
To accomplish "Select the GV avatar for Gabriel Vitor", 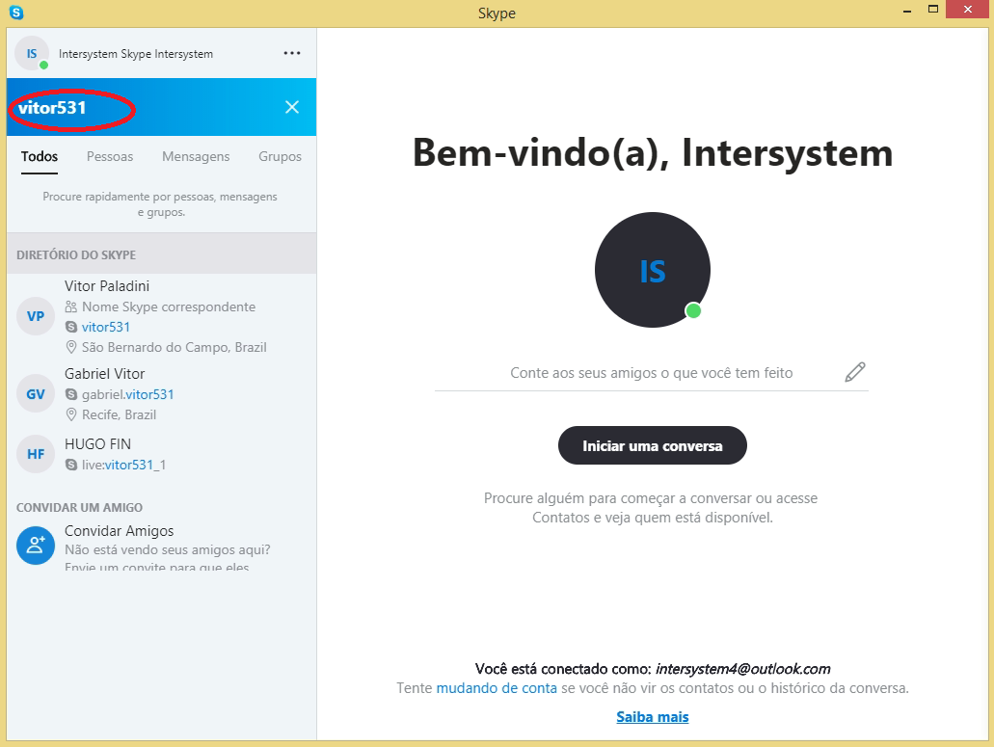I will coord(36,394).
